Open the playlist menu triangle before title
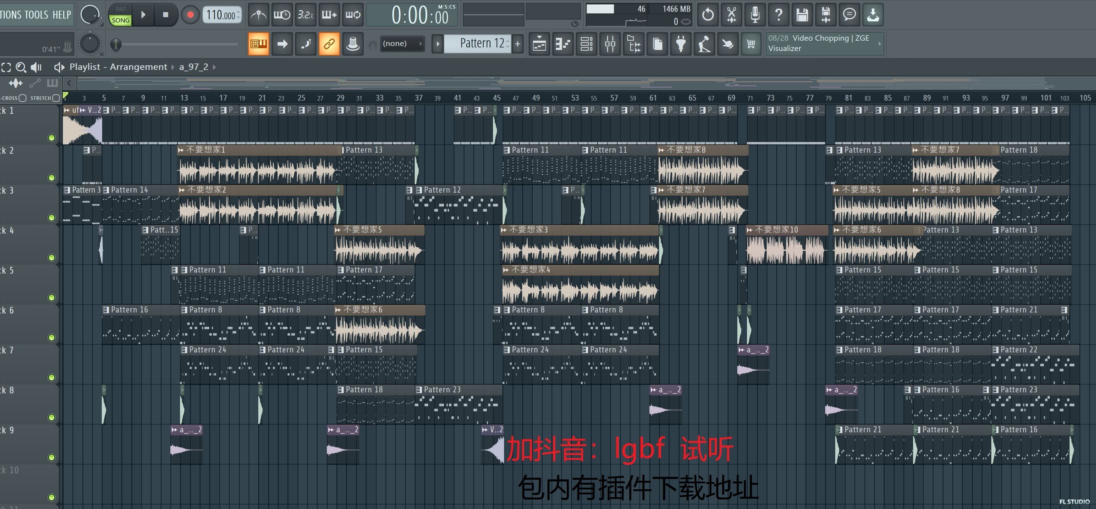 [59, 67]
